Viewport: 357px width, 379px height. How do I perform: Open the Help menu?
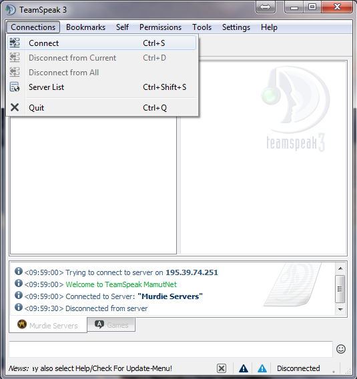[x=269, y=27]
